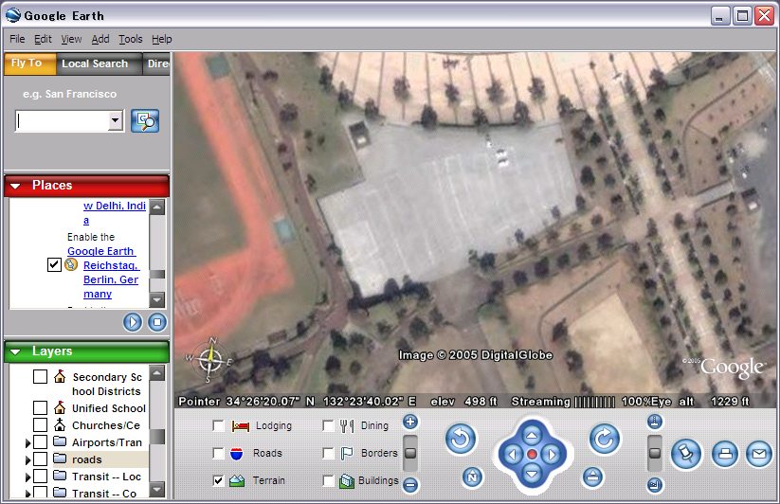Screen dimensions: 780x504
Task: Add a placemark with pushpin icon
Action: point(685,454)
